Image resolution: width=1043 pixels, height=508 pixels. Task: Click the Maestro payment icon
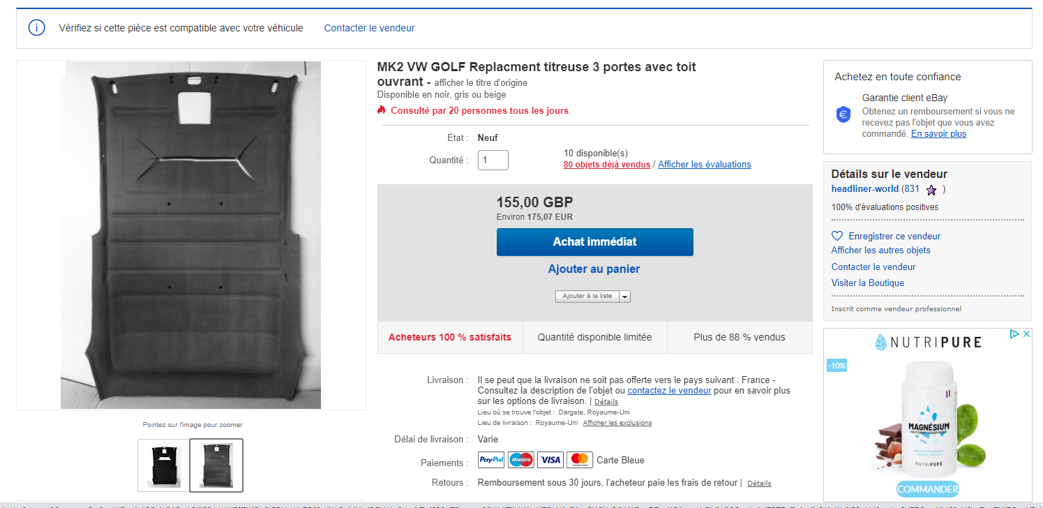[x=520, y=460]
